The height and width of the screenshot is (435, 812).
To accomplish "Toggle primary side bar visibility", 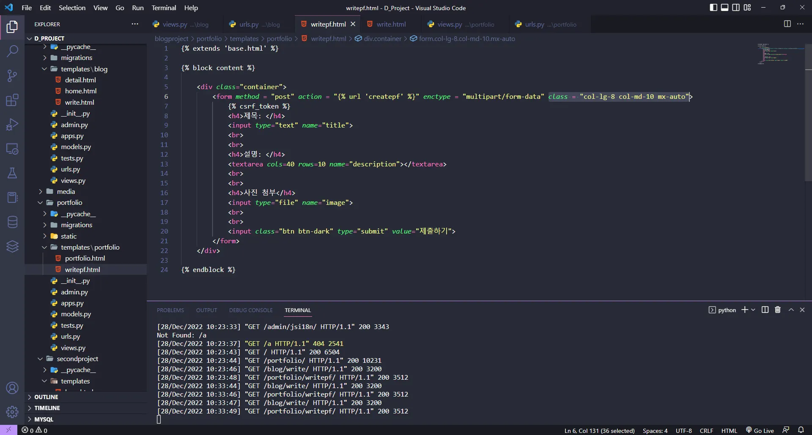I will tap(713, 8).
